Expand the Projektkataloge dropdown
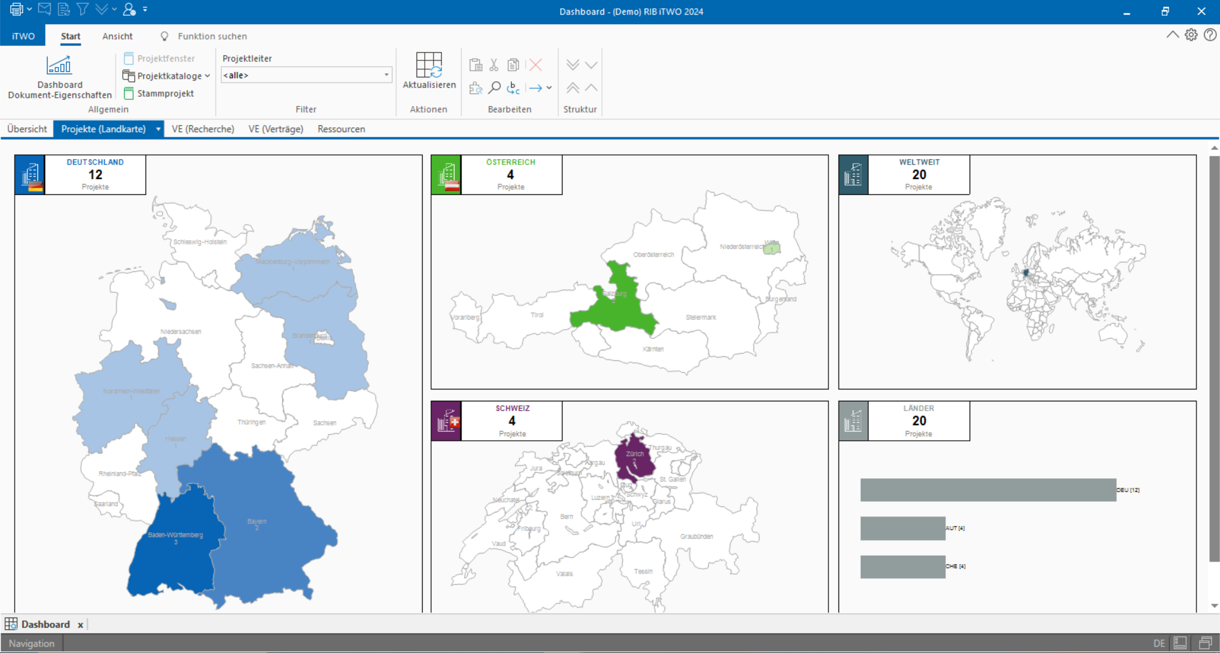 207,76
